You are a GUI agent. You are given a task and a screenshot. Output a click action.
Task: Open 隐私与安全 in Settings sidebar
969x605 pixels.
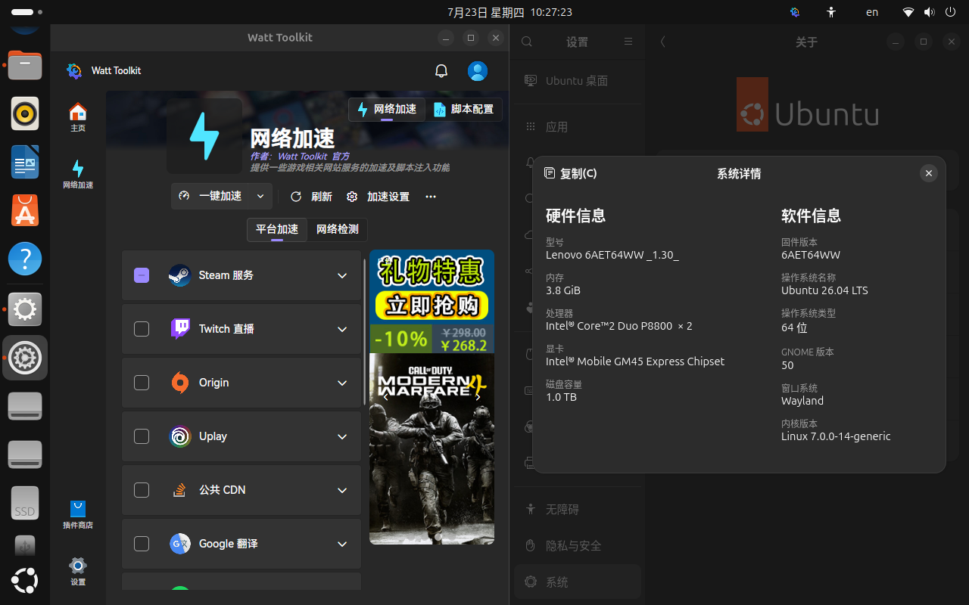578,546
